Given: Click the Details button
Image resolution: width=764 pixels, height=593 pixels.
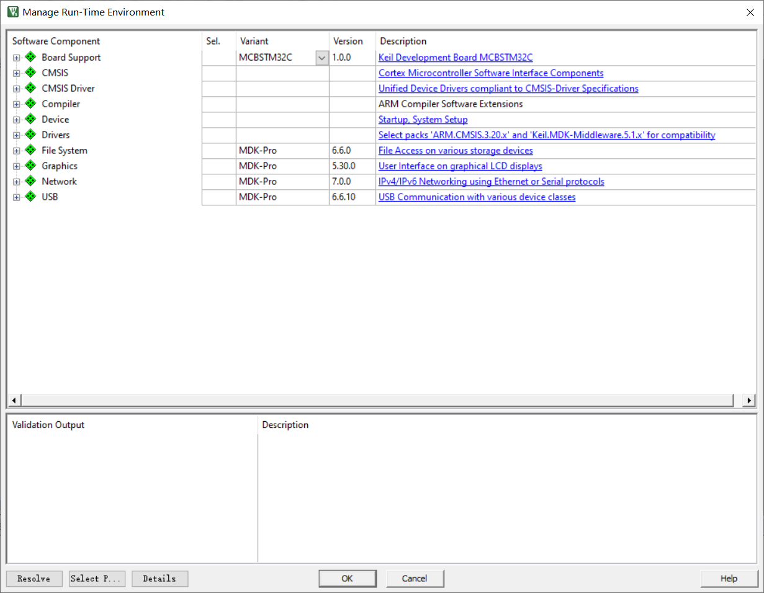Looking at the screenshot, I should click(x=160, y=579).
